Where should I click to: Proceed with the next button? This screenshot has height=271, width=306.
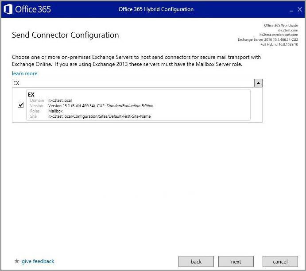[x=236, y=261]
